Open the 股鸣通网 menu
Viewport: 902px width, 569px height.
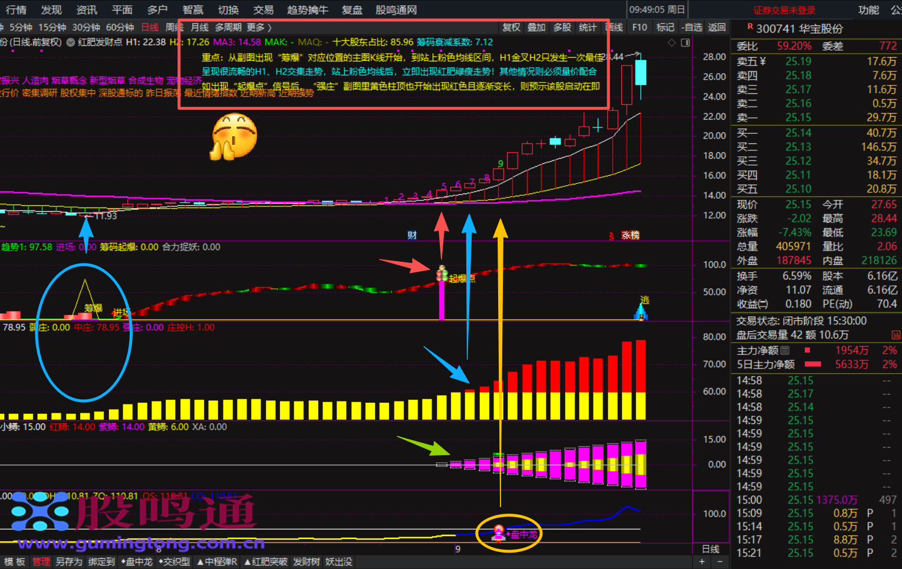[x=396, y=10]
